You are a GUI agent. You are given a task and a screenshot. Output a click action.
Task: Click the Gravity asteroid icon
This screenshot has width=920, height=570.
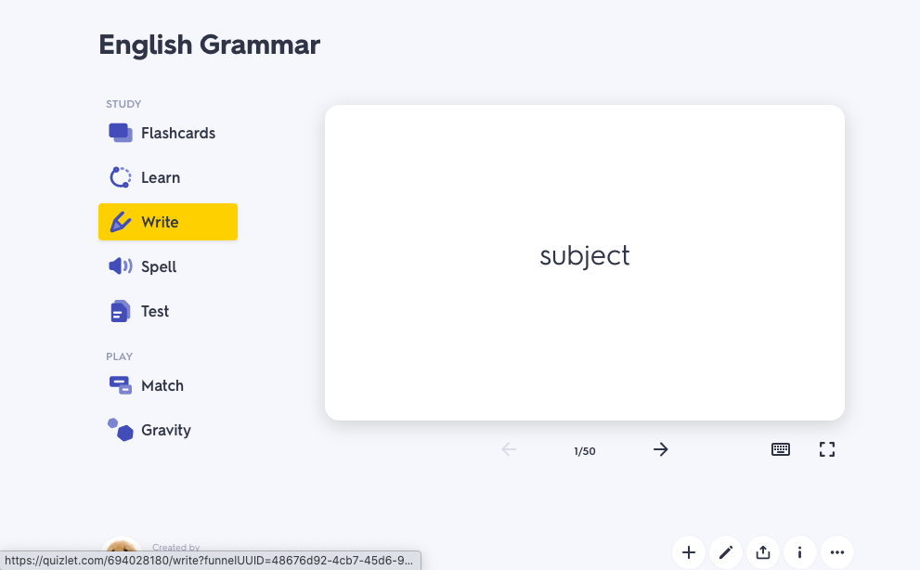[121, 429]
